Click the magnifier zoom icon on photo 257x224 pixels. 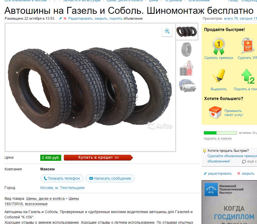pos(167,31)
